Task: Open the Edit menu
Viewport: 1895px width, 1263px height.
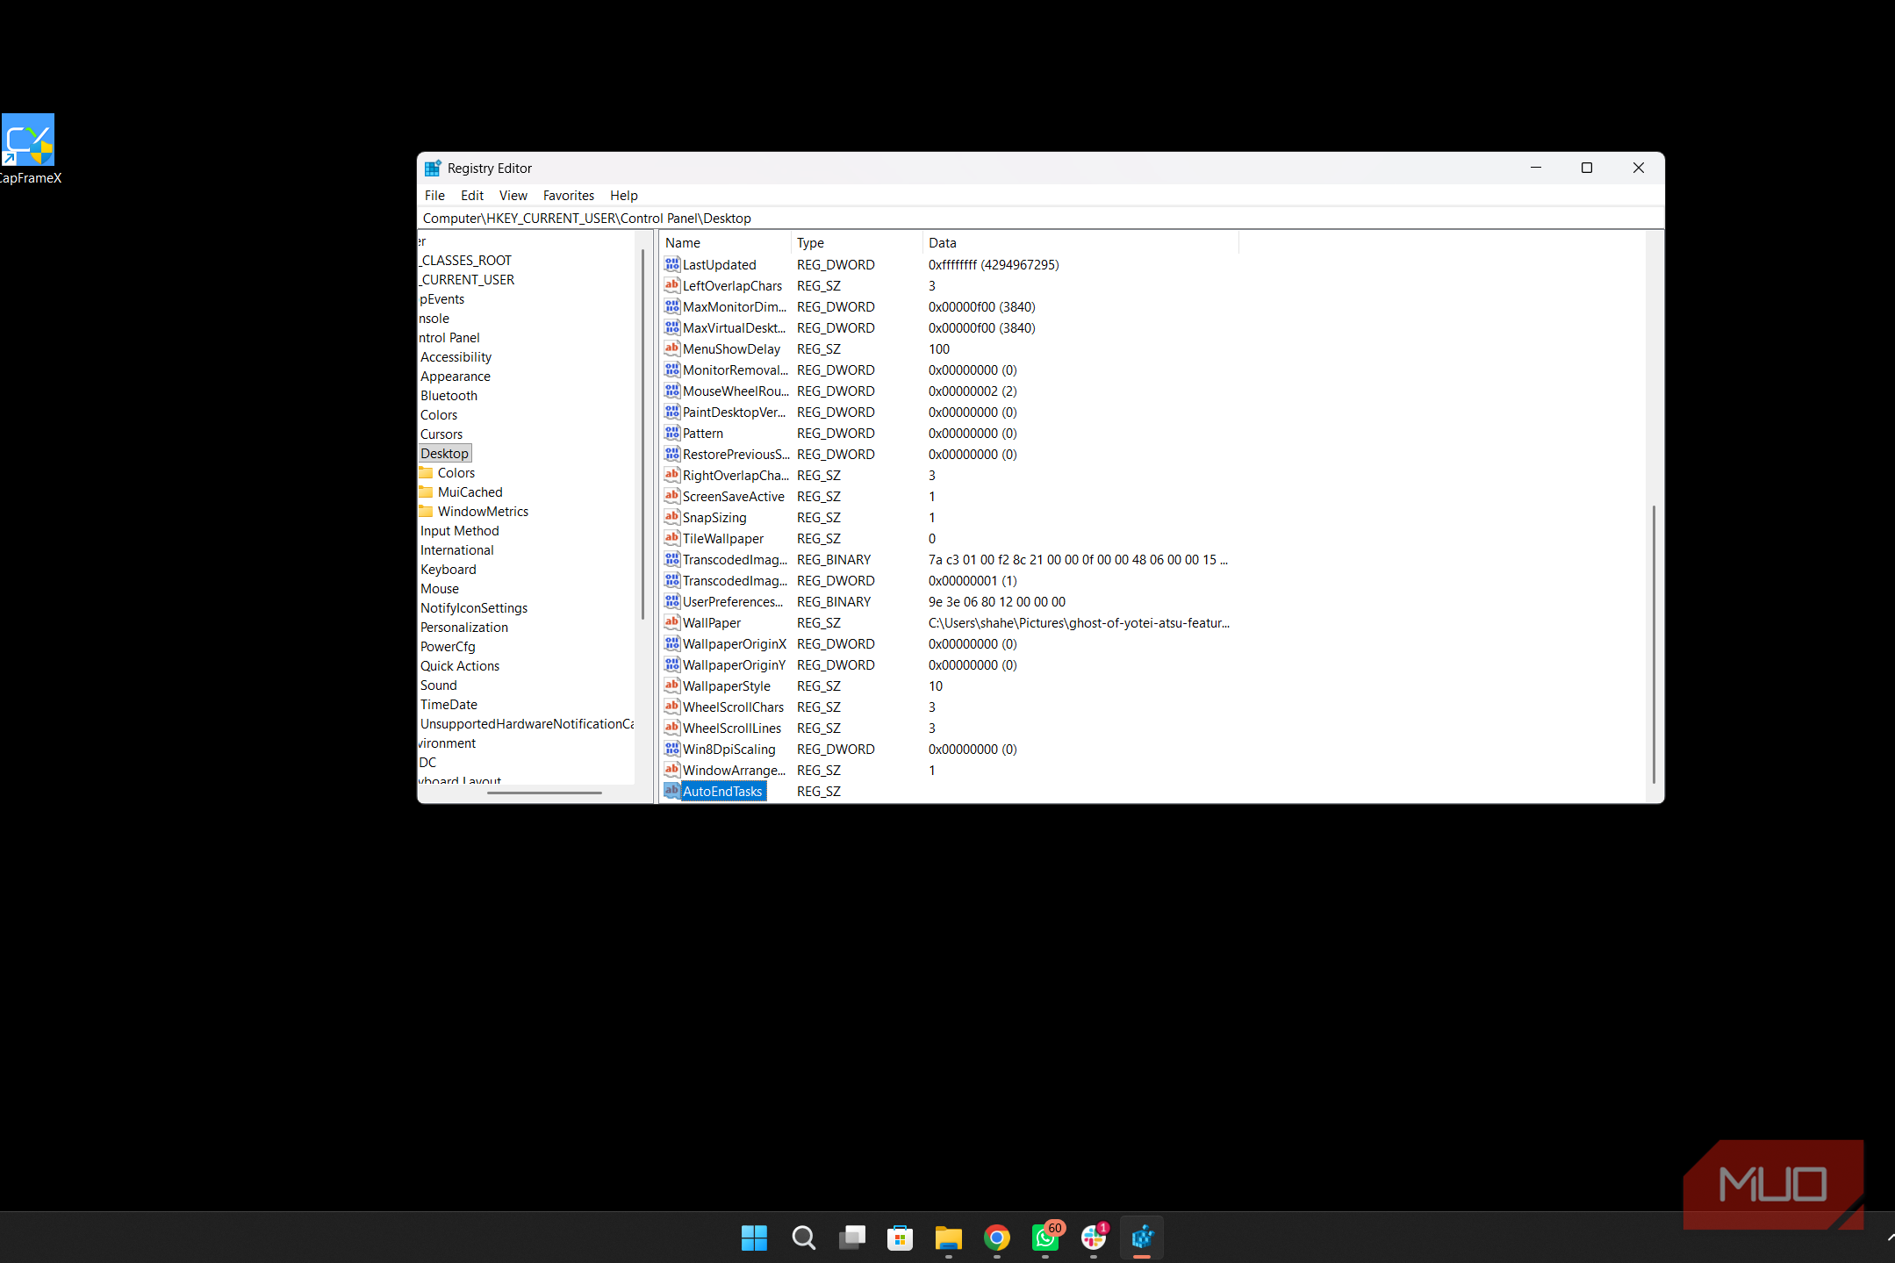Action: pos(472,196)
